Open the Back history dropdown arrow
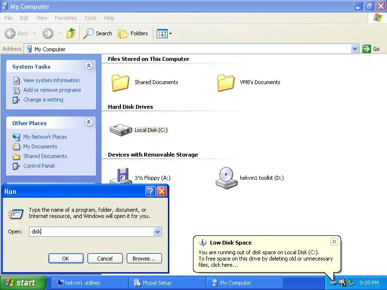 tap(34, 33)
